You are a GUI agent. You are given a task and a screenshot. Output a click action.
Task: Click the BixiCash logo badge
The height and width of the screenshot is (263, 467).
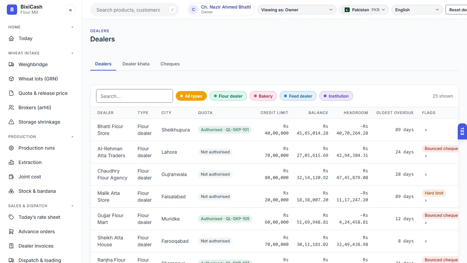(x=12, y=10)
